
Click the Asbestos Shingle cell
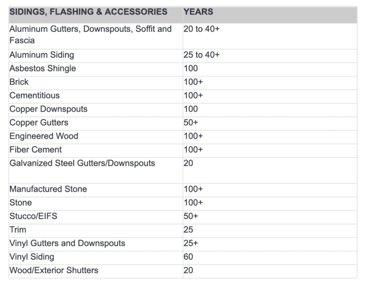pos(43,69)
